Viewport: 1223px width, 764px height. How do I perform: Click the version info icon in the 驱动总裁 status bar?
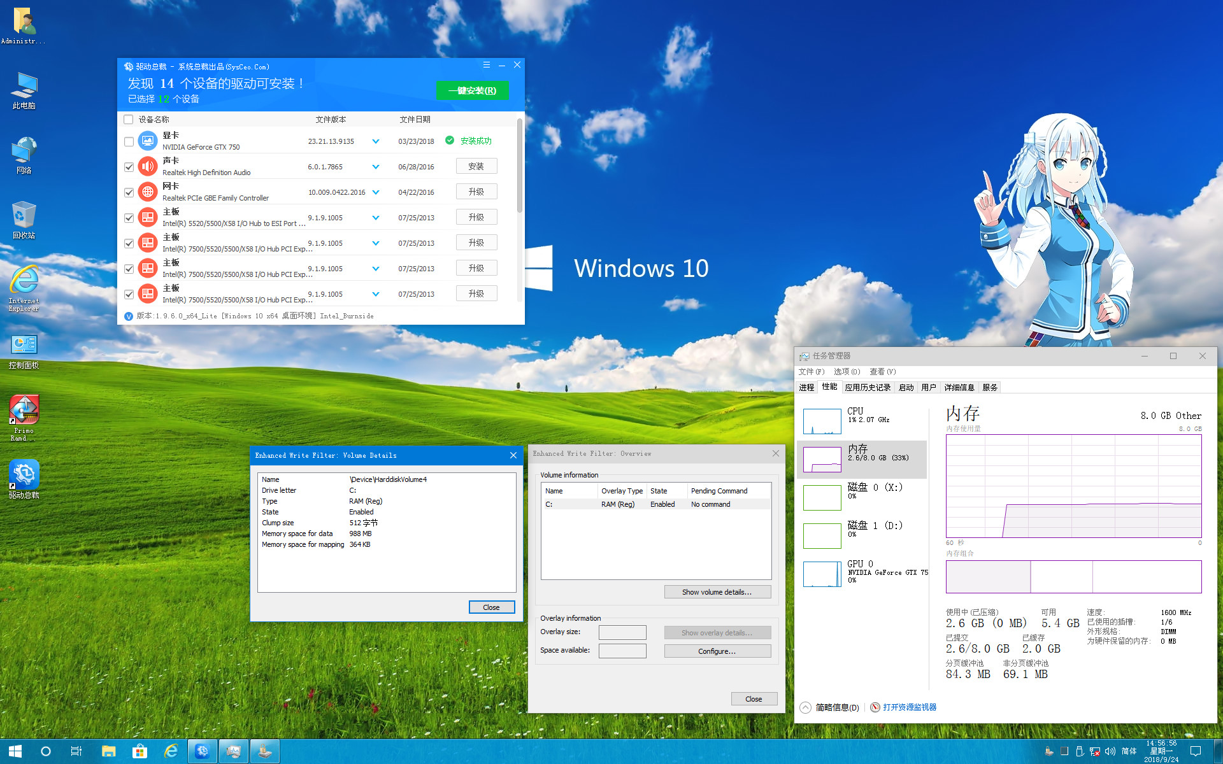click(x=129, y=316)
